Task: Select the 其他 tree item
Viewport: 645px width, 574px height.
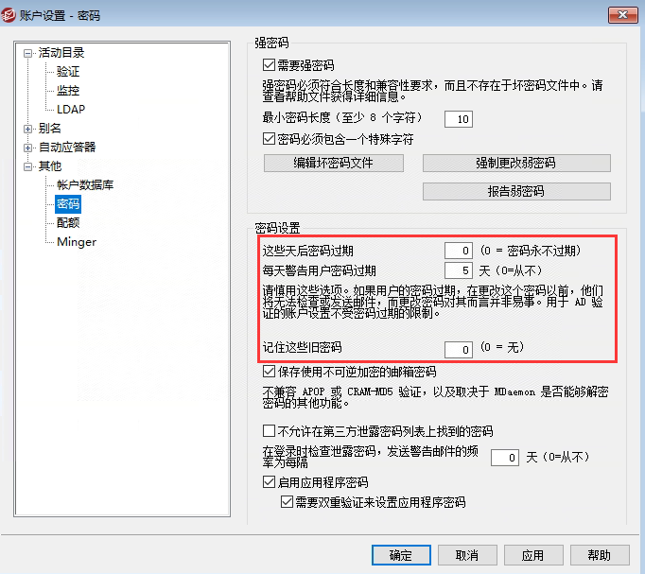Action: [x=50, y=166]
